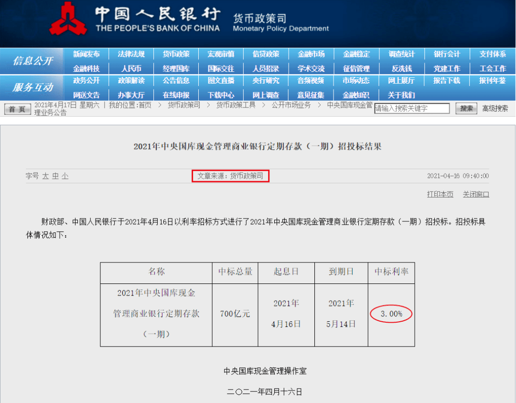
Task: Select 人员招录 menu item
Action: 266,68
